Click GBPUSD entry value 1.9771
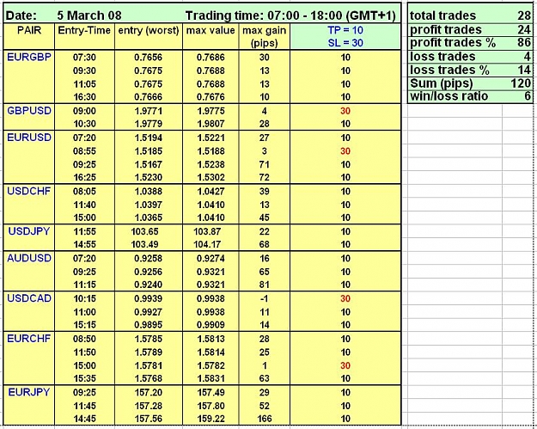 tap(149, 112)
